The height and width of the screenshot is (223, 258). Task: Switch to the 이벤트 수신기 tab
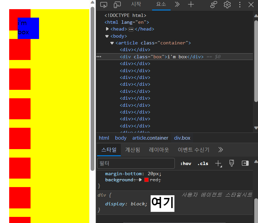tap(193, 150)
